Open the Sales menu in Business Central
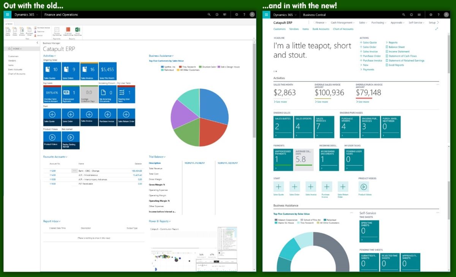The height and width of the screenshot is (277, 456). coord(363,23)
